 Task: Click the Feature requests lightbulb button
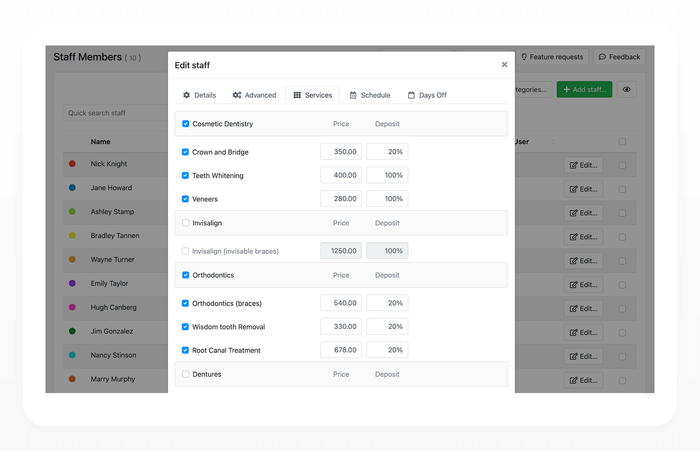(552, 57)
